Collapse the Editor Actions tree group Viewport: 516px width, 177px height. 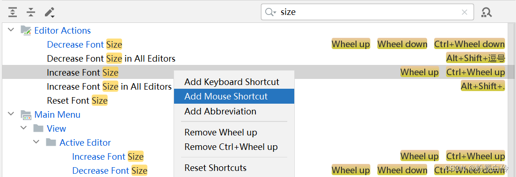tap(11, 30)
